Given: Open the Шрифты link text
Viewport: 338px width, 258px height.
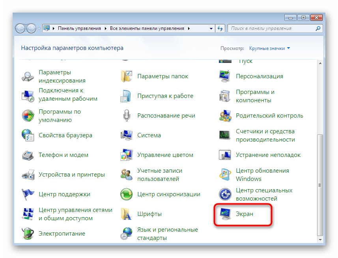Looking at the screenshot, I should (x=149, y=214).
